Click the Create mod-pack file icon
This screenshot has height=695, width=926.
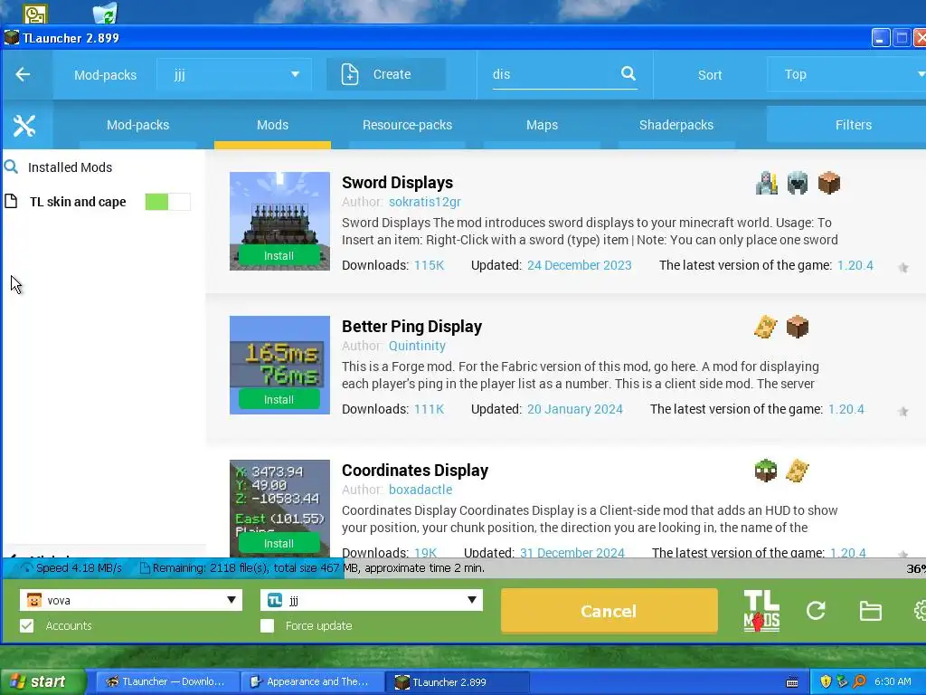click(350, 74)
